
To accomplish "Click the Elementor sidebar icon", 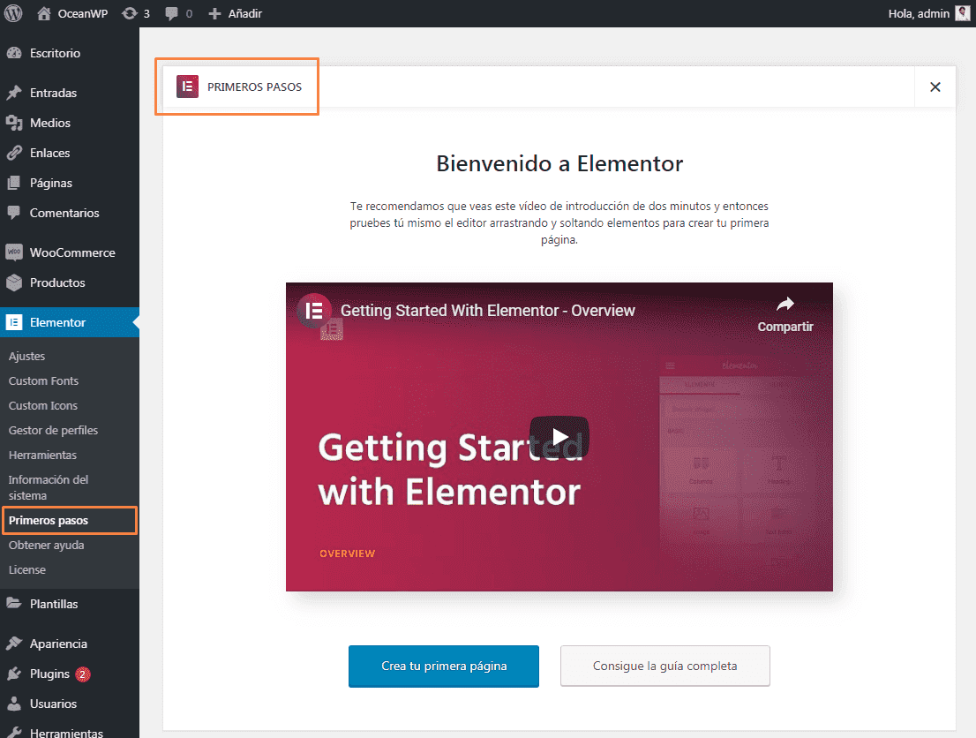I will (x=14, y=322).
